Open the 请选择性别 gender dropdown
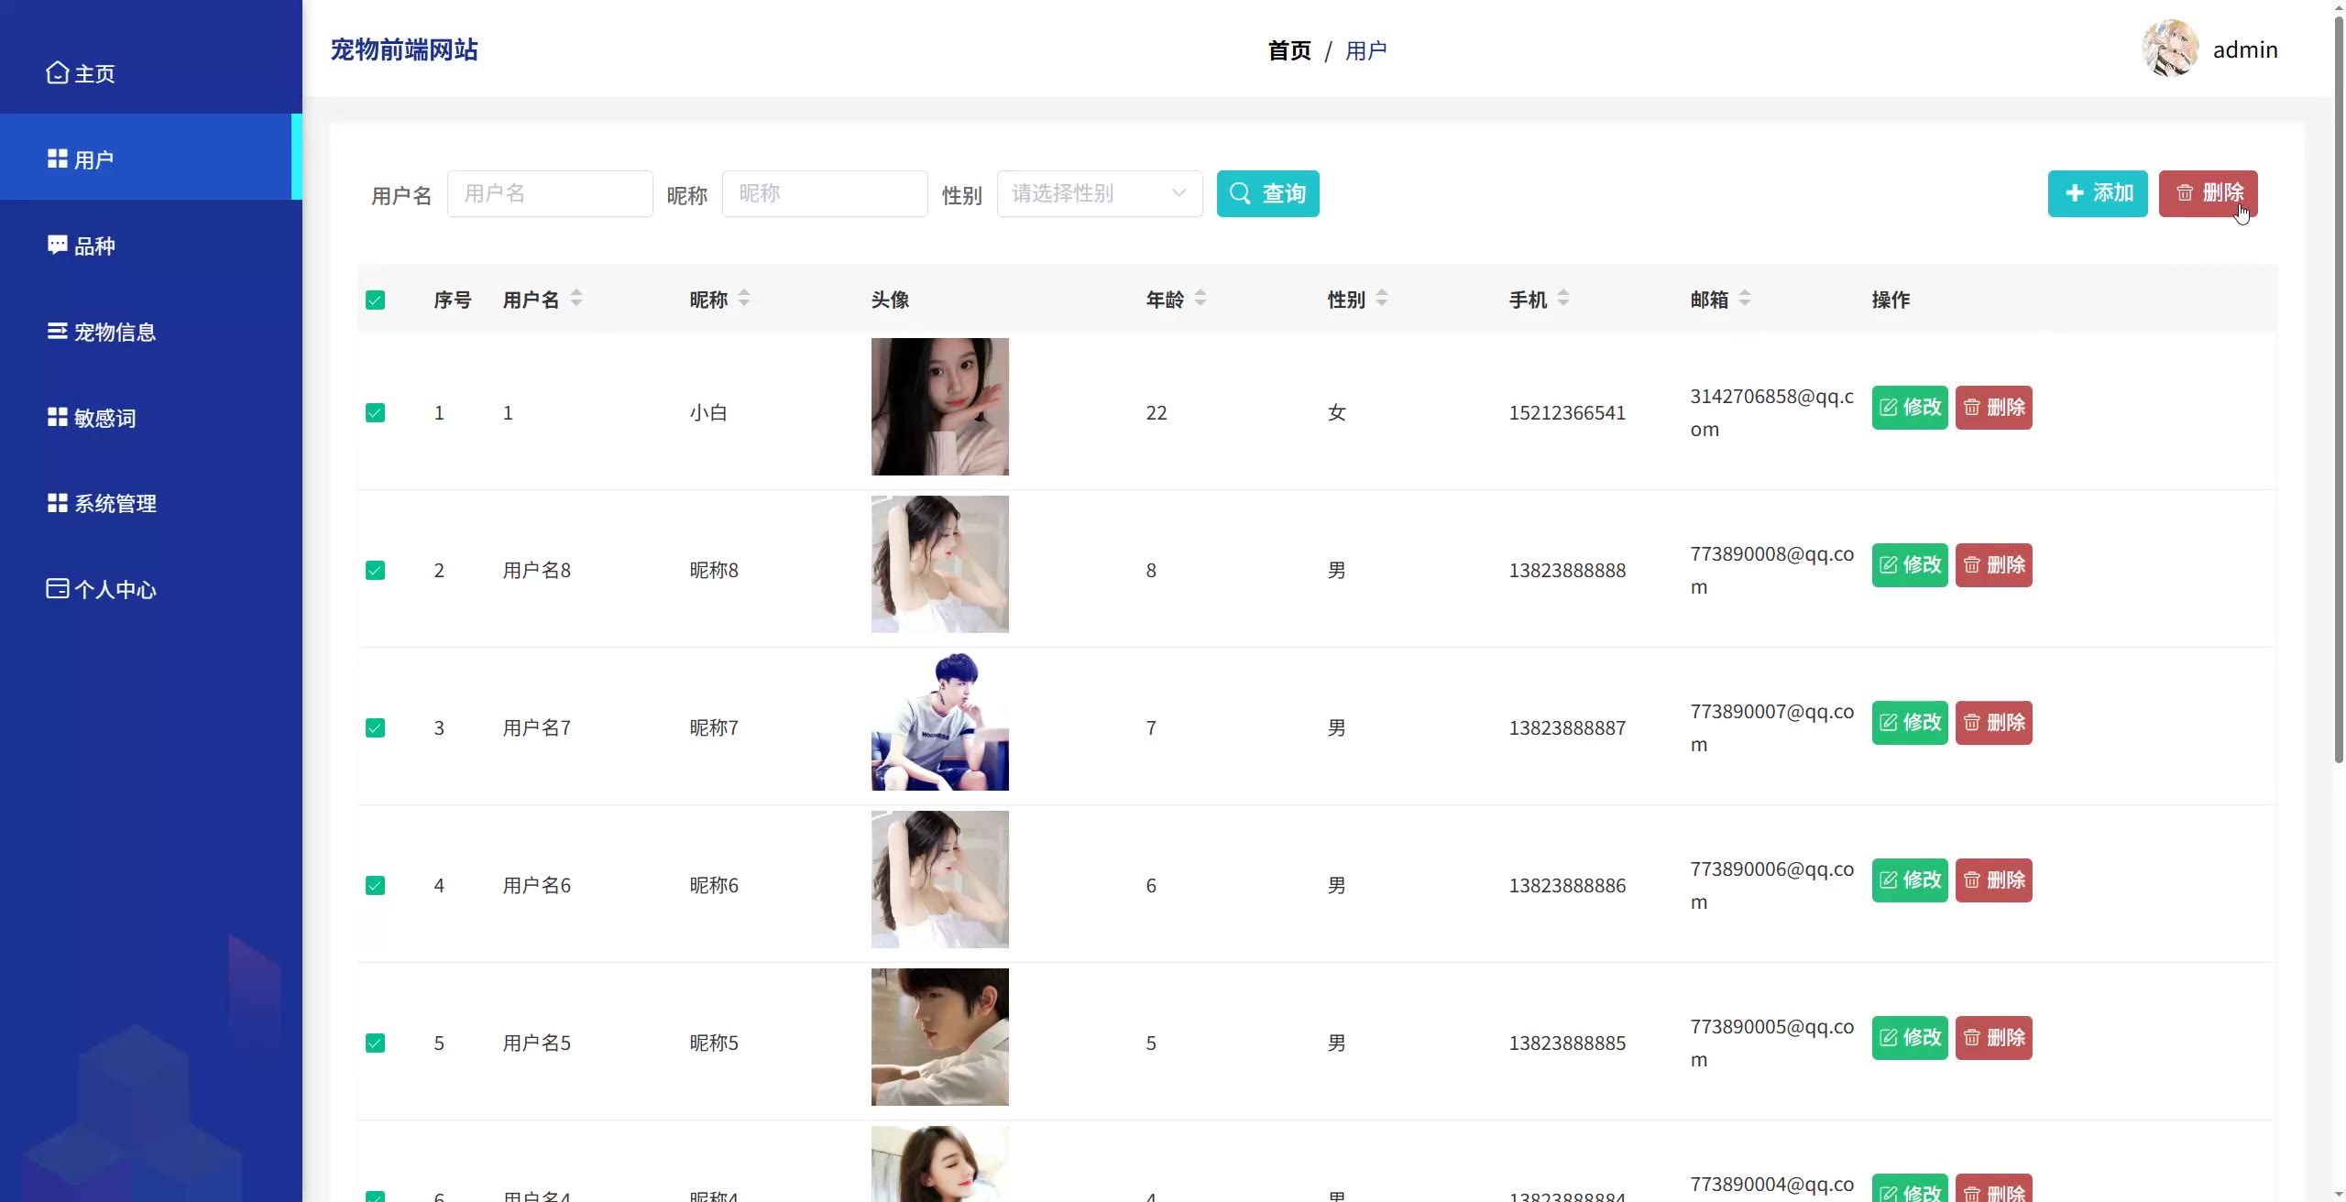Screen dimensions: 2346x1202 (x=1099, y=193)
